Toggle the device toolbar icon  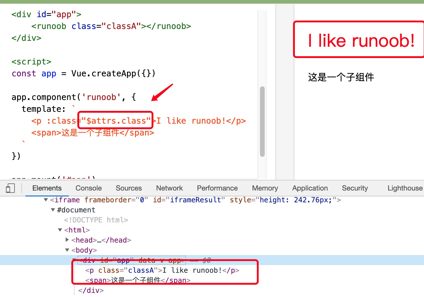[10, 188]
